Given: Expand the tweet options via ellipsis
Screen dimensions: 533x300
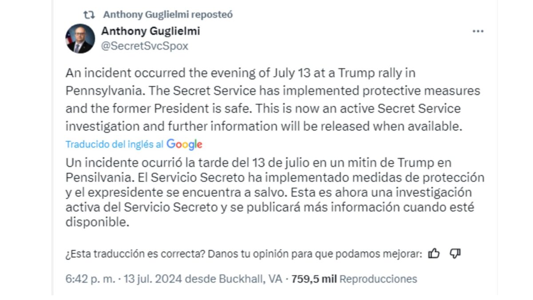Looking at the screenshot, I should coord(478,31).
